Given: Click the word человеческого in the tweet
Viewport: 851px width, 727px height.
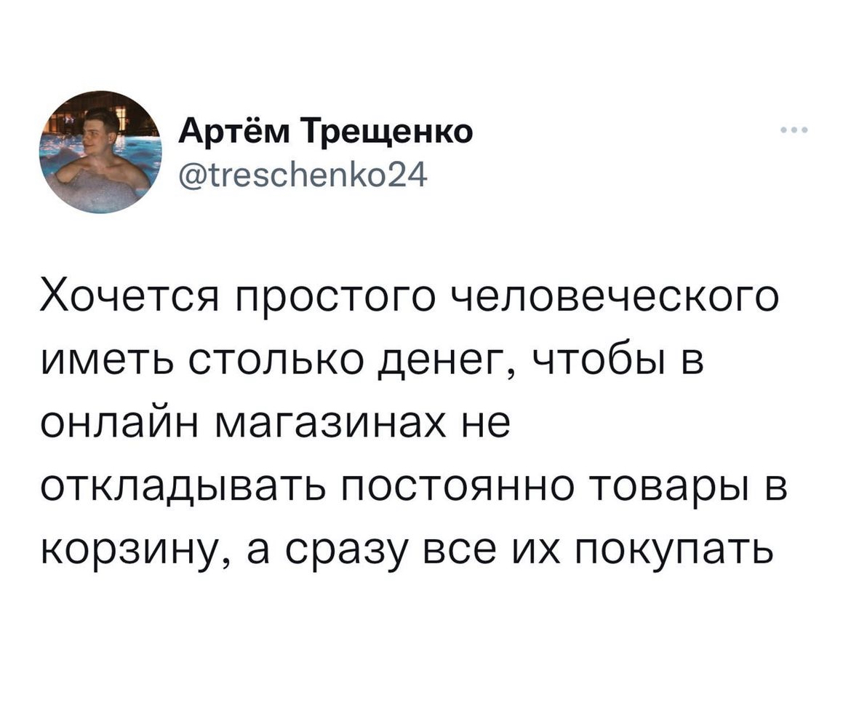Looking at the screenshot, I should click(x=615, y=298).
